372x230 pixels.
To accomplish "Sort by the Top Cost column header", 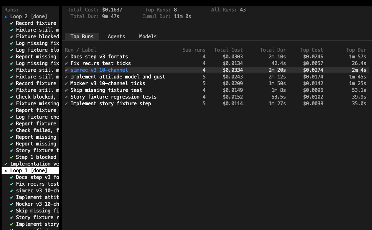I will click(311, 50).
